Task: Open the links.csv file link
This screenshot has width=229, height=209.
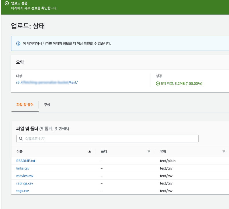Action: (x=23, y=168)
